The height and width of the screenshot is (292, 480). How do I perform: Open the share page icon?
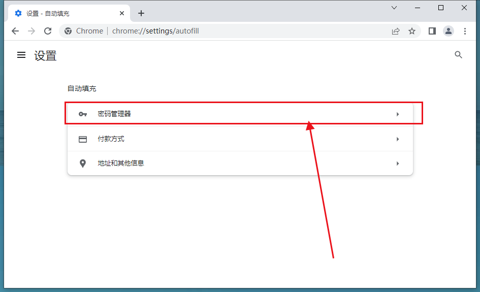pos(396,31)
